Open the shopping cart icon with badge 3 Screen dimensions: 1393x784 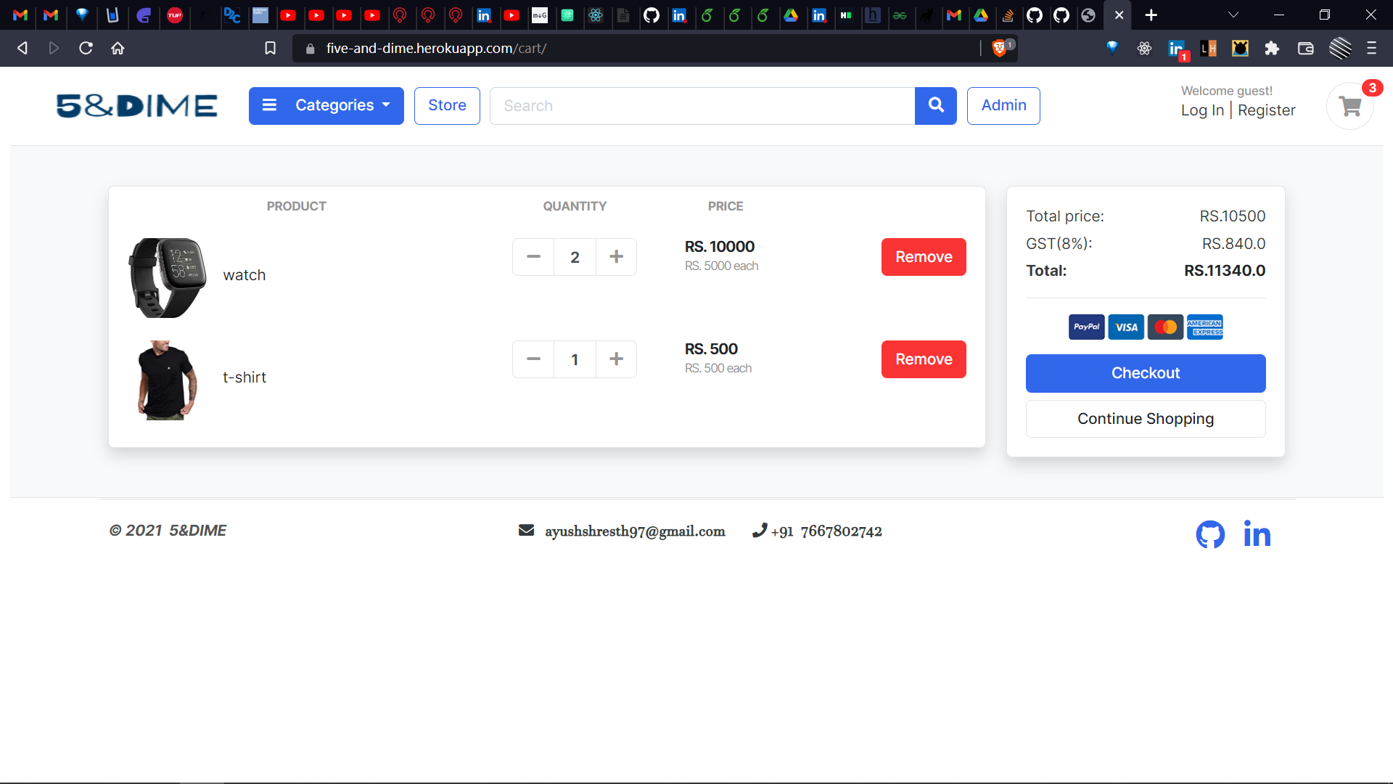(1349, 105)
